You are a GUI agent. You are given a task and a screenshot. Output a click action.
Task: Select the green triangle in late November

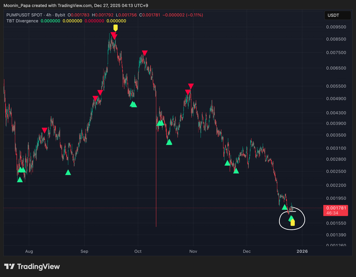pyautogui.click(x=236, y=171)
